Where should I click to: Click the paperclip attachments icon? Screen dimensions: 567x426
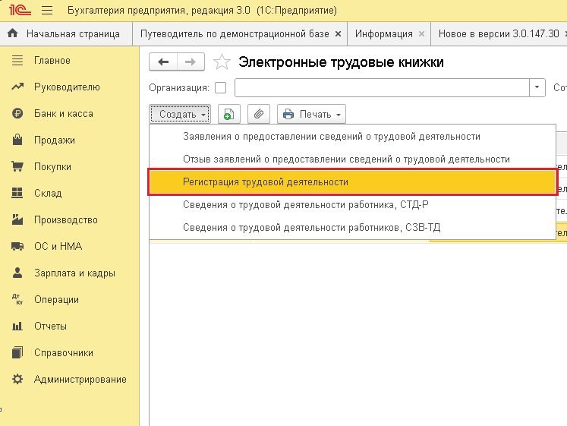pyautogui.click(x=259, y=115)
